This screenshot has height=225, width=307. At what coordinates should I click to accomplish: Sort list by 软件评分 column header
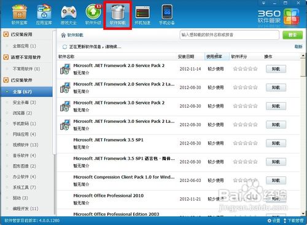coord(239,57)
